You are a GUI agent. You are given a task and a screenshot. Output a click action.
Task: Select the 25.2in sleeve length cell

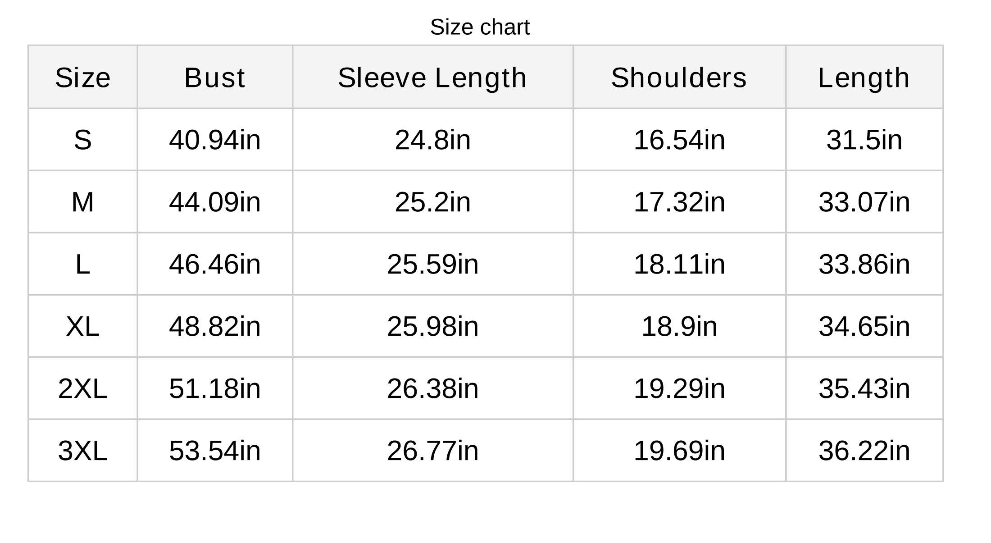pyautogui.click(x=432, y=202)
